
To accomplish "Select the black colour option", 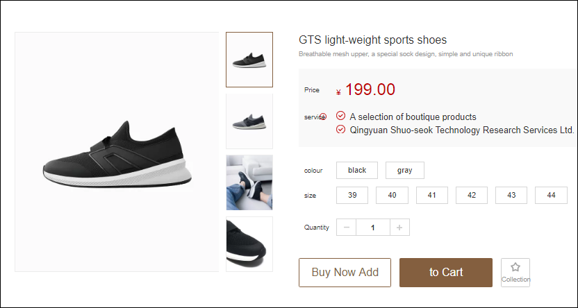I will point(357,171).
